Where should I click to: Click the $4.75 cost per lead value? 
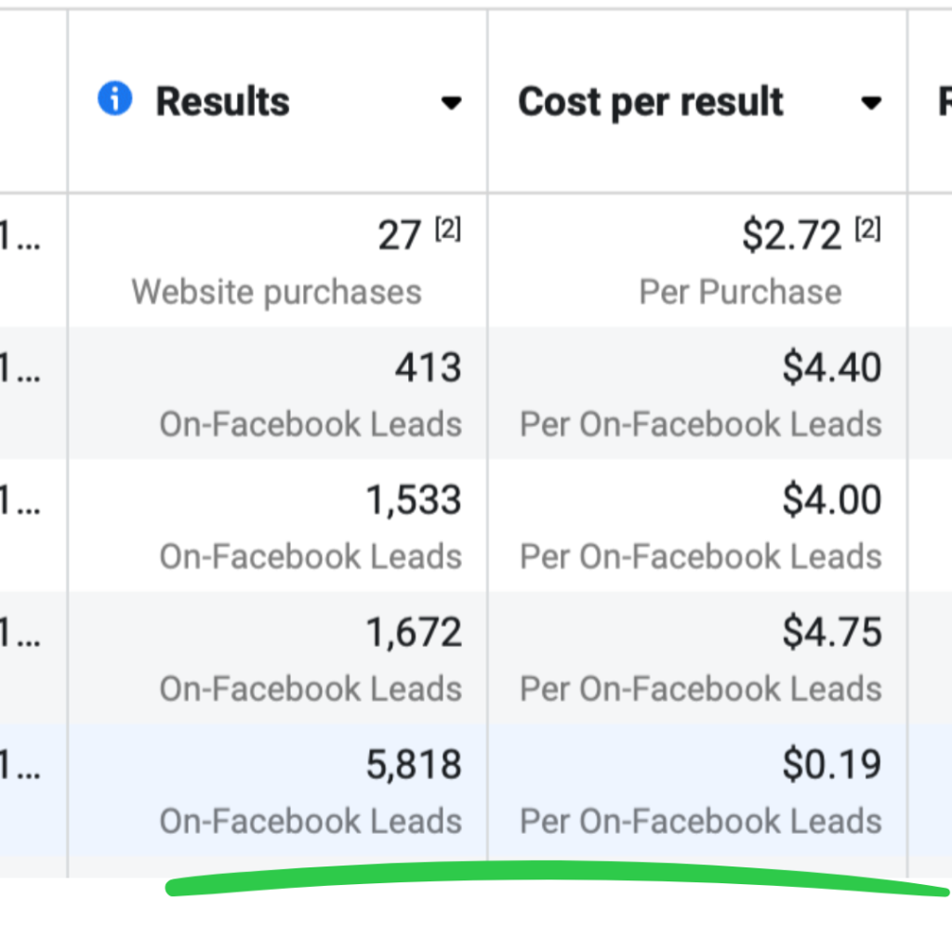pyautogui.click(x=832, y=632)
